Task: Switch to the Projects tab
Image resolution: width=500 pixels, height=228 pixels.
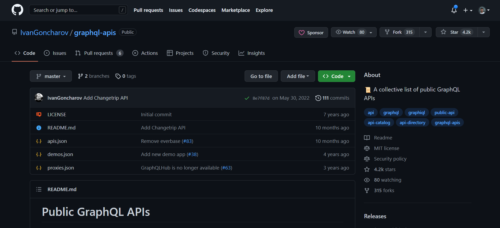Action: tap(180, 53)
